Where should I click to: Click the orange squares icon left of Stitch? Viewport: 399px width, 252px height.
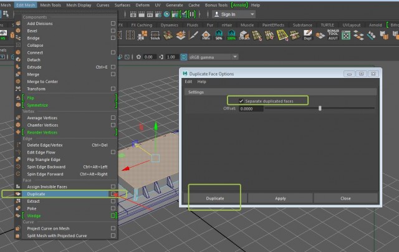coord(143,36)
